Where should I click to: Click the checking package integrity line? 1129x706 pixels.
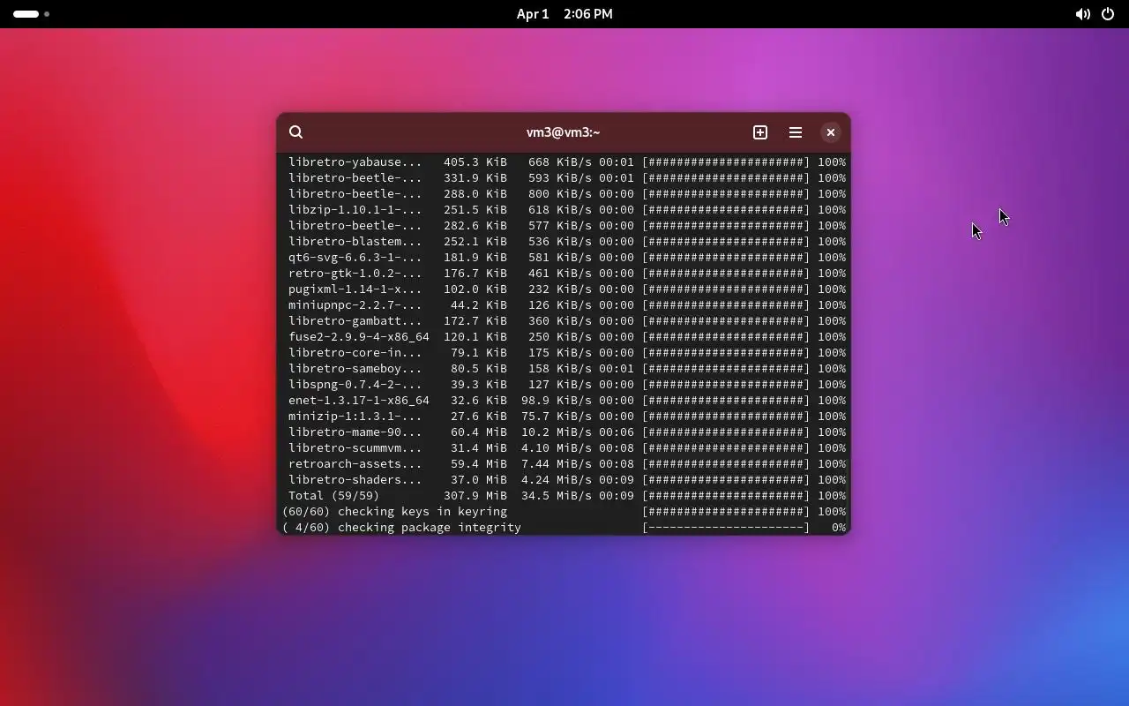click(x=564, y=528)
